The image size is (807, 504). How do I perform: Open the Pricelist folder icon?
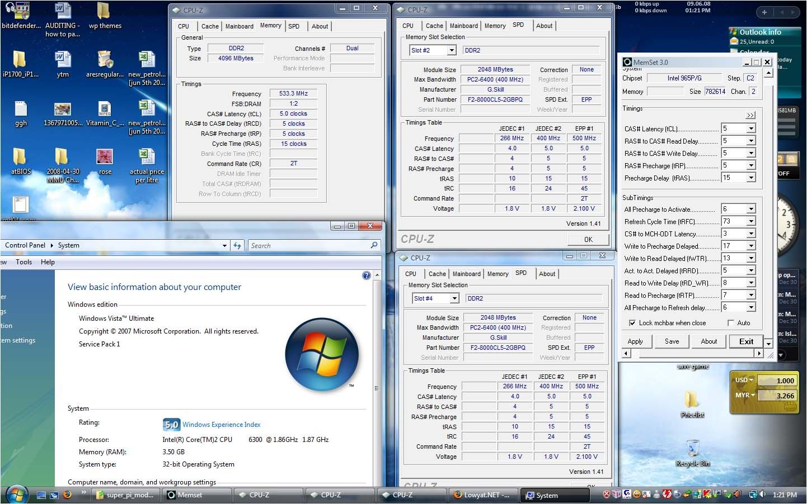pos(692,400)
